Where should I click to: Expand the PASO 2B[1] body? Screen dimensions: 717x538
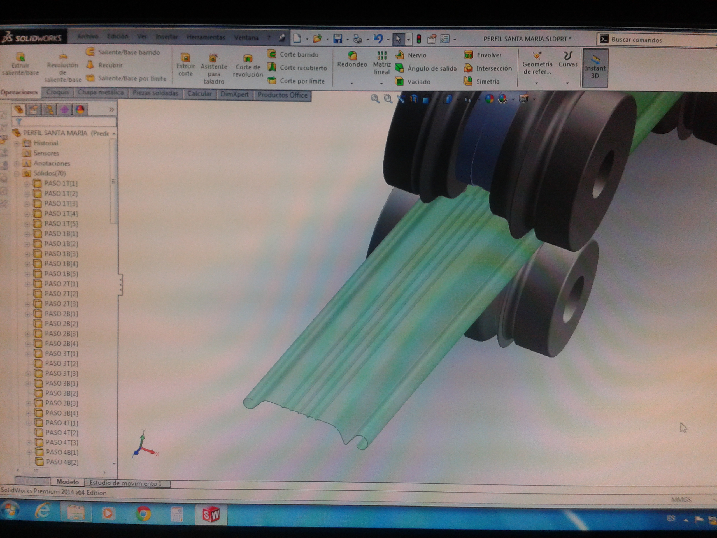[27, 314]
